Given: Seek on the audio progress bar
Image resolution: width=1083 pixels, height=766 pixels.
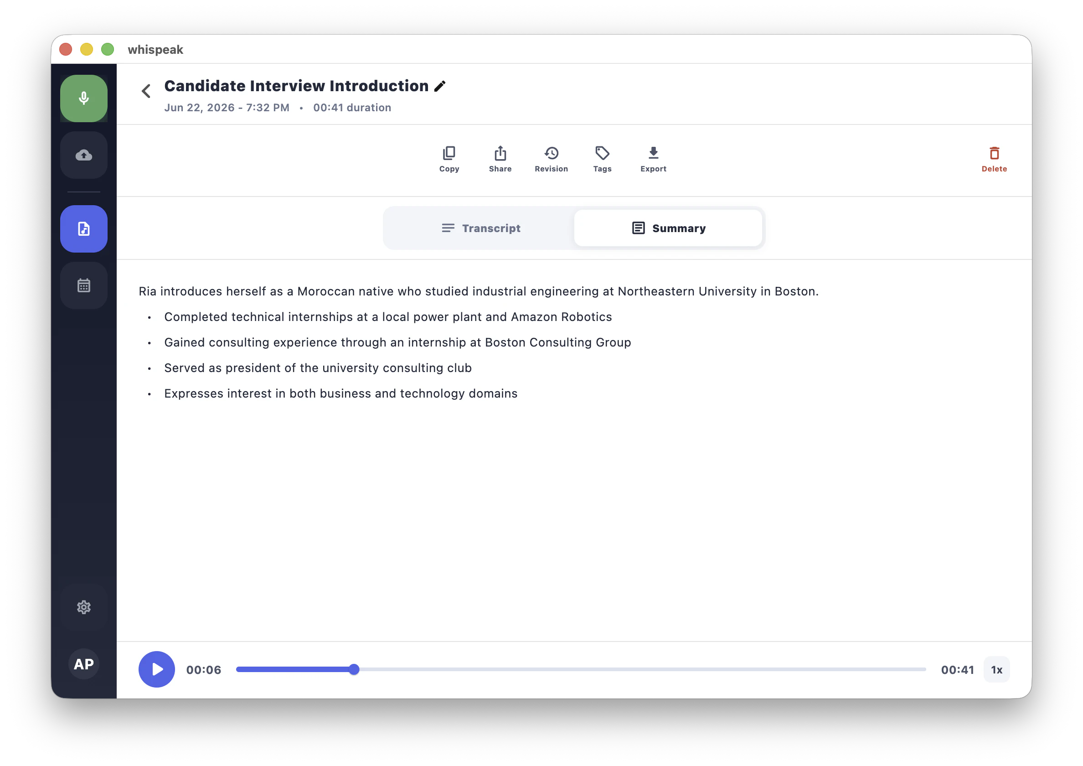Looking at the screenshot, I should tap(581, 669).
